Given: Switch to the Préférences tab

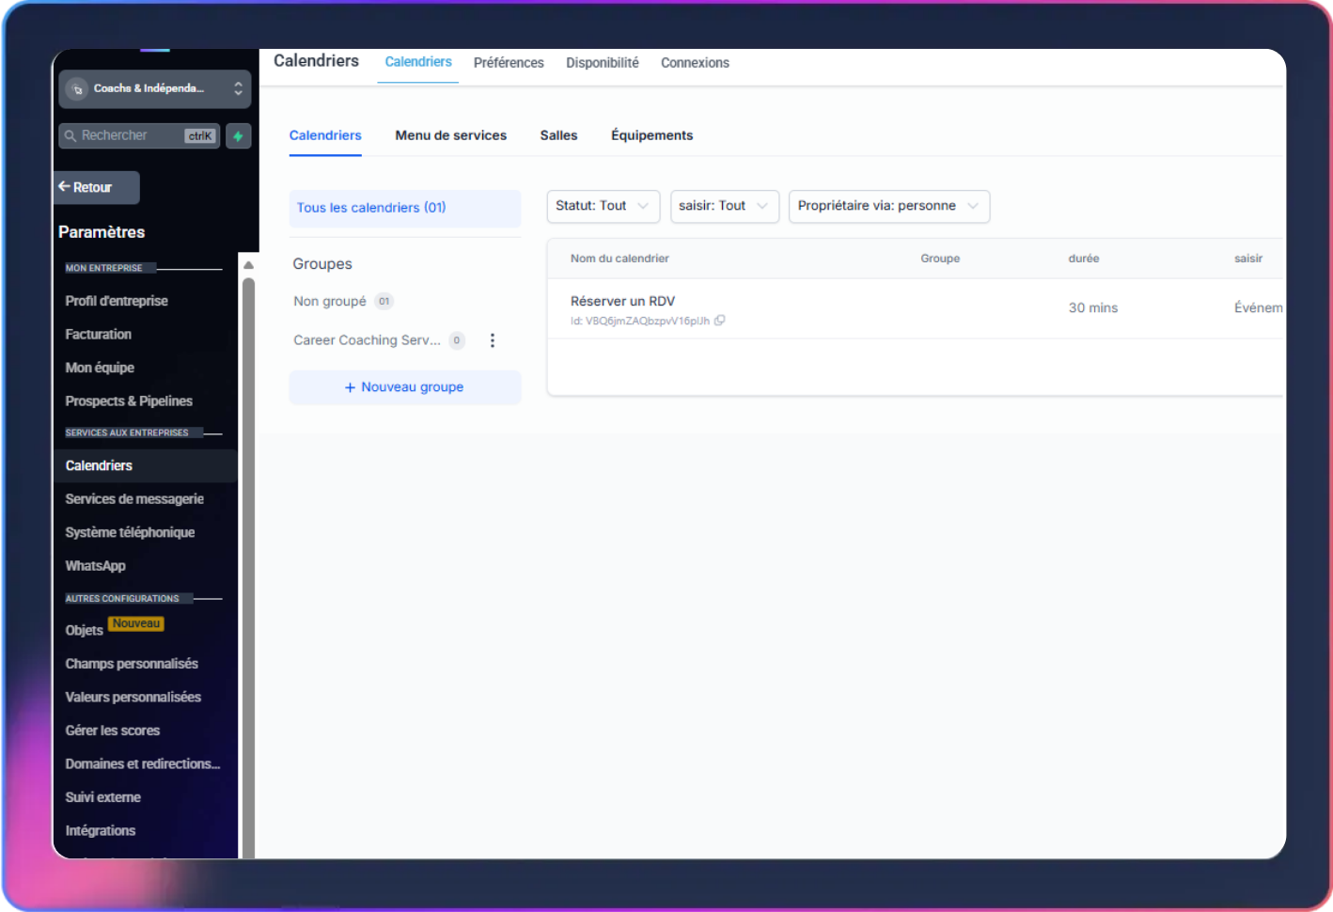Looking at the screenshot, I should [509, 63].
